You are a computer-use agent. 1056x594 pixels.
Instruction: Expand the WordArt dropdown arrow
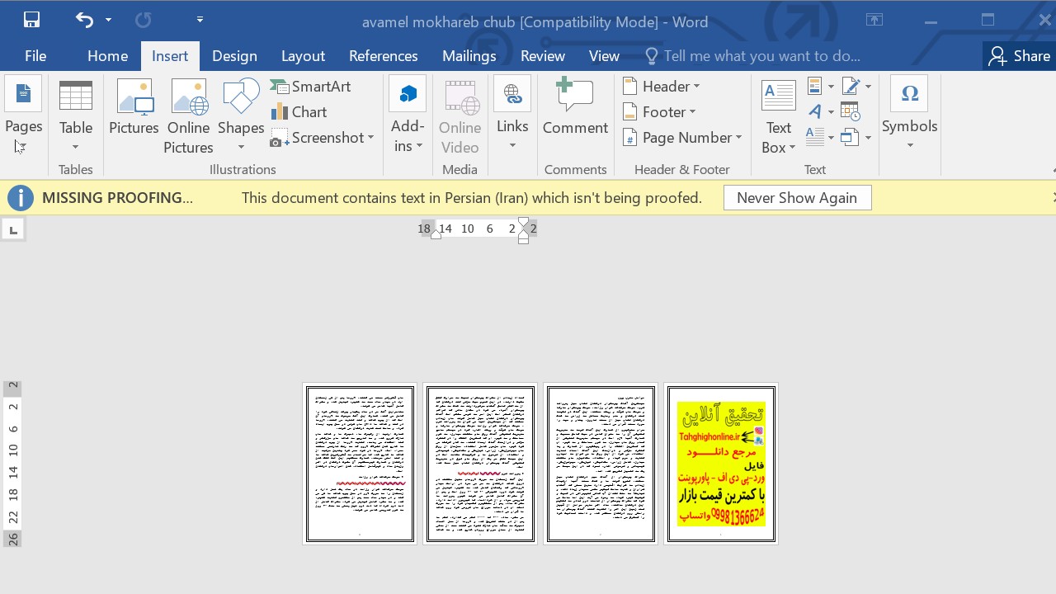(x=831, y=111)
